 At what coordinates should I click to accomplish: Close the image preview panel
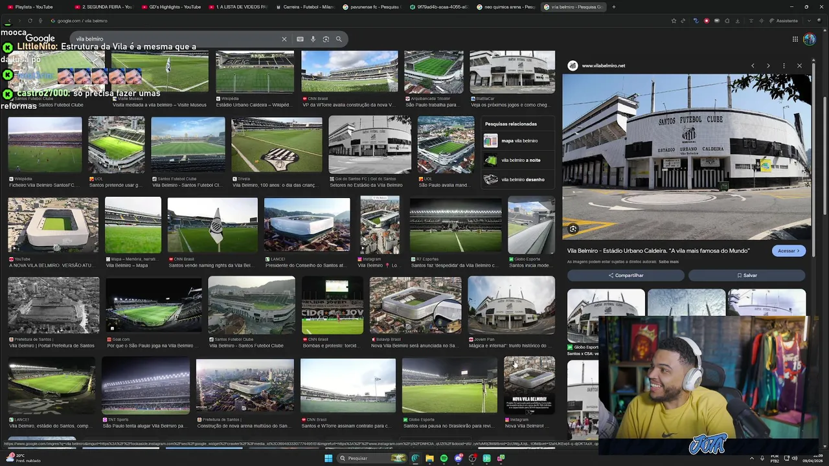(799, 65)
